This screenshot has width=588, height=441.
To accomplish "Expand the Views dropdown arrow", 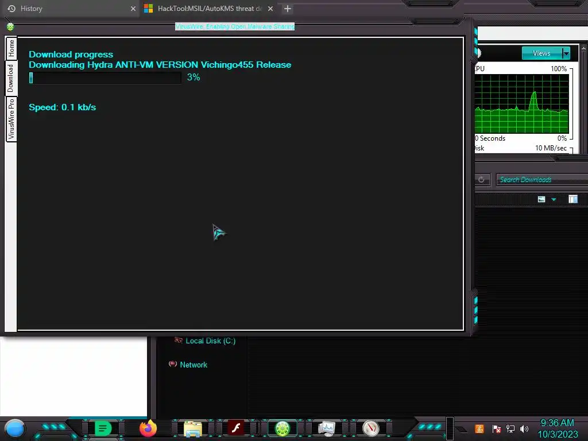I will click(x=566, y=53).
